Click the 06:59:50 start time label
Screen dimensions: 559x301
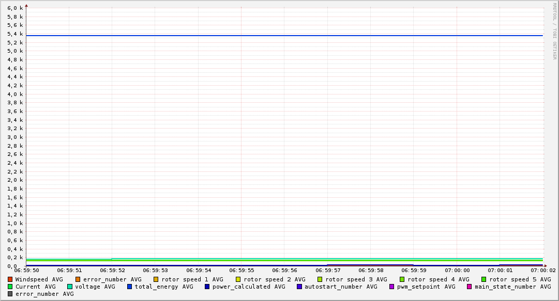26,270
